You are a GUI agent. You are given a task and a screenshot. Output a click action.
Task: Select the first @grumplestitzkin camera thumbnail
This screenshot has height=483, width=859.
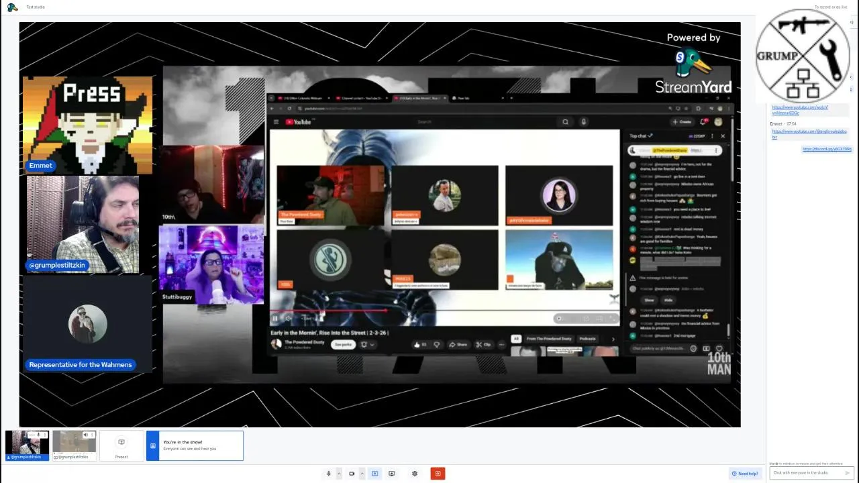[27, 445]
